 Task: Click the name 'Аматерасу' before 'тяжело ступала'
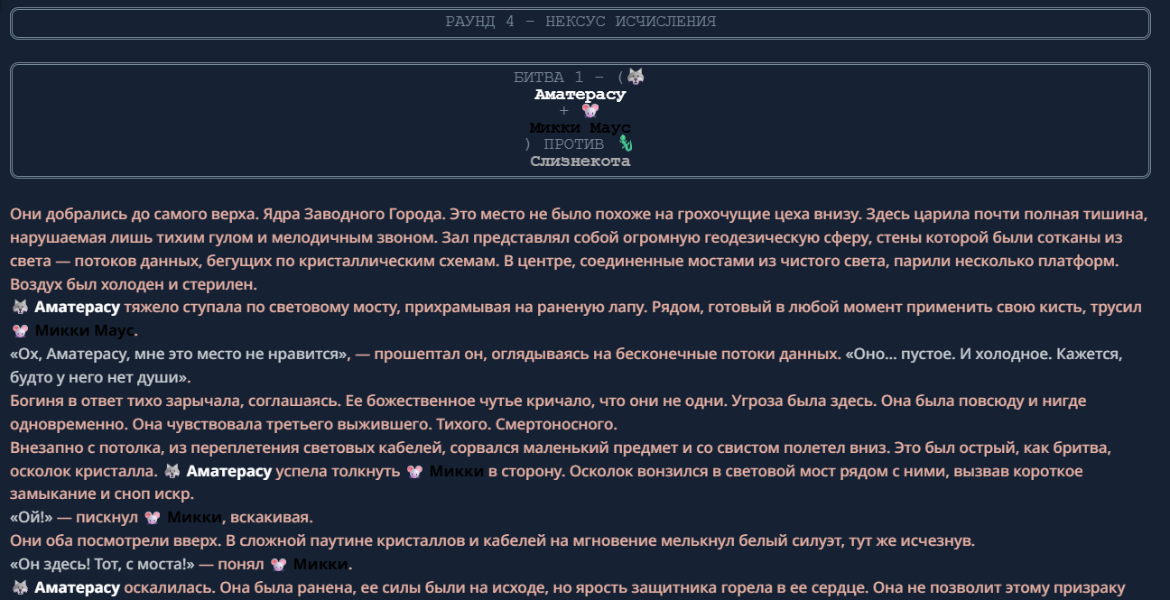click(78, 308)
